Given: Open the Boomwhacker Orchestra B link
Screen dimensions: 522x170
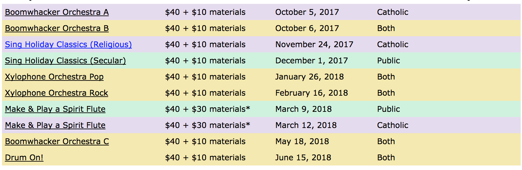Looking at the screenshot, I should pos(57,28).
